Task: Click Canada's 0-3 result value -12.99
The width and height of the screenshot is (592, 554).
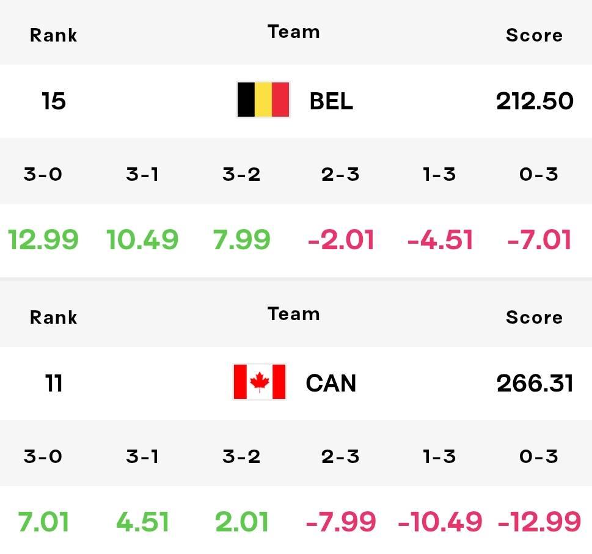Action: click(x=539, y=522)
